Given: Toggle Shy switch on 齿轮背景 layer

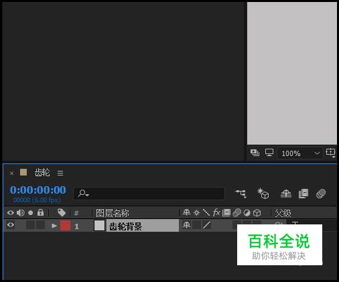Looking at the screenshot, I should pyautogui.click(x=186, y=225).
